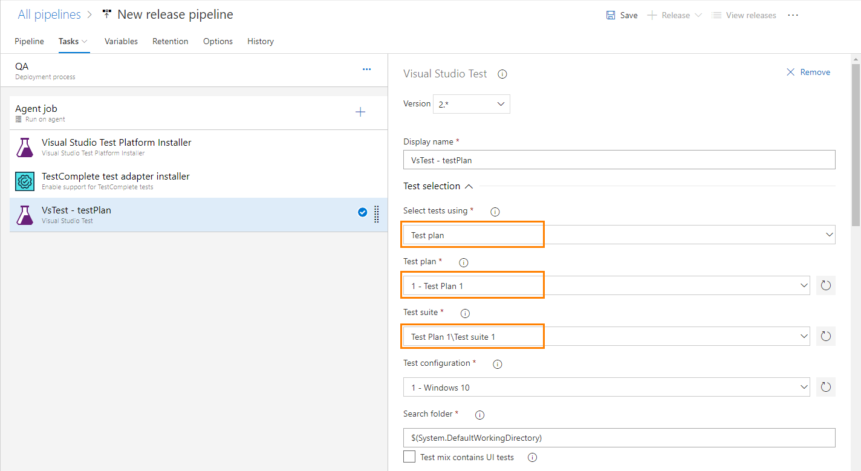Switch to the Variables tab
The height and width of the screenshot is (471, 861).
point(121,41)
